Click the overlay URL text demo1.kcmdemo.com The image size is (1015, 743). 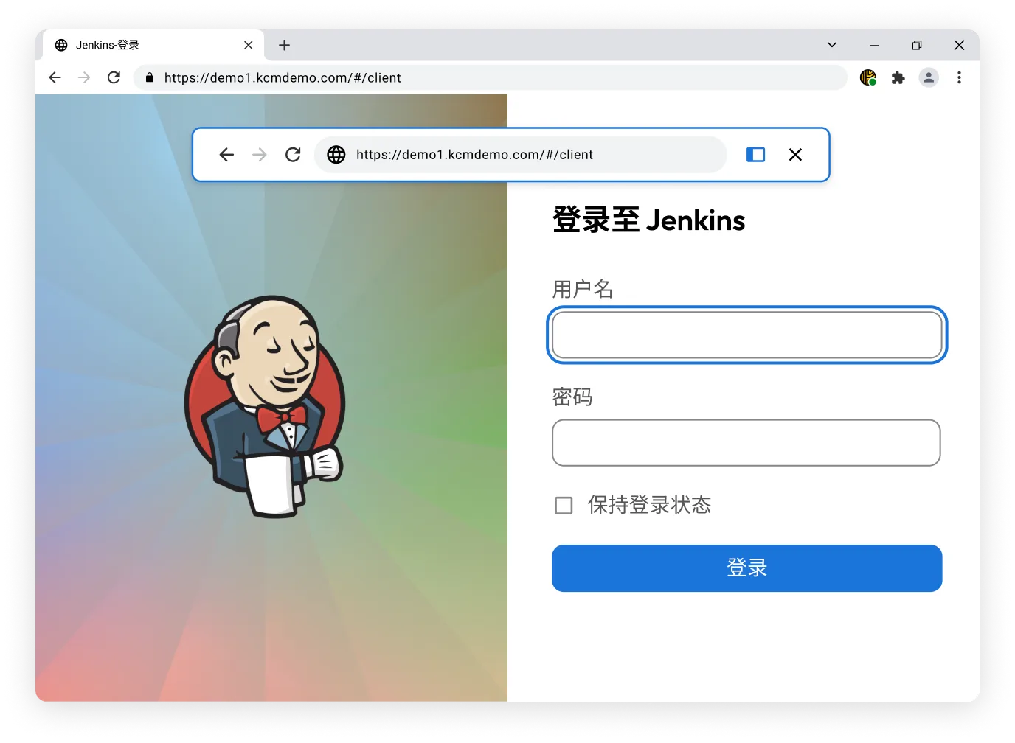click(x=474, y=154)
